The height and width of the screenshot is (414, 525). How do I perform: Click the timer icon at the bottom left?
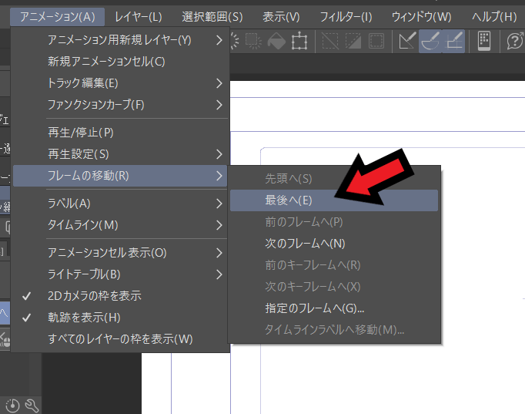click(12, 406)
